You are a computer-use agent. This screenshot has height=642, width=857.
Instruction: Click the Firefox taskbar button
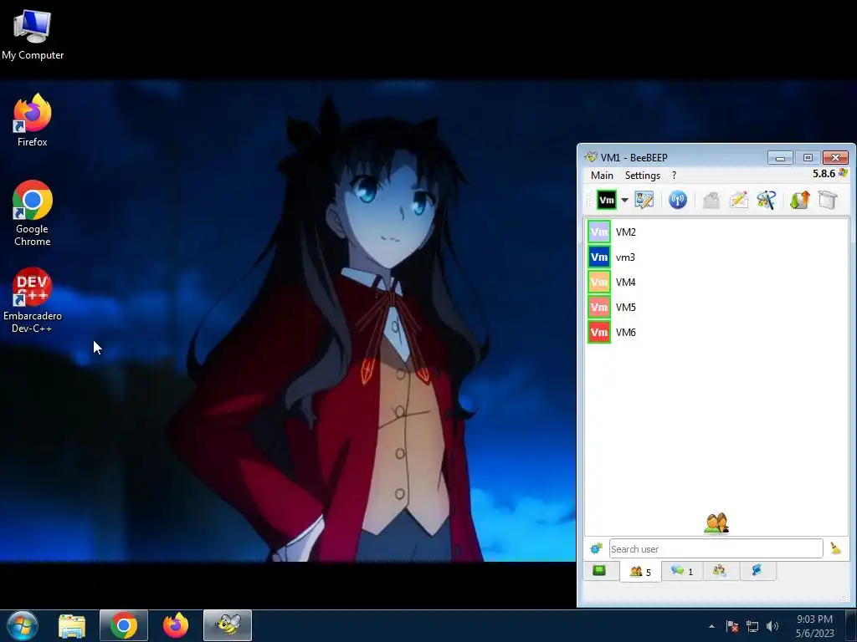coord(176,625)
